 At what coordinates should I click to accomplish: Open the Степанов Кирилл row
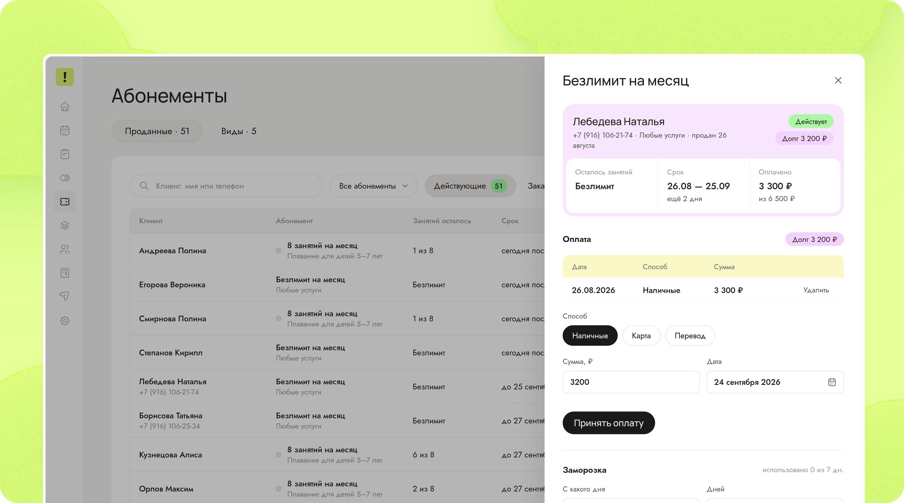coord(337,352)
